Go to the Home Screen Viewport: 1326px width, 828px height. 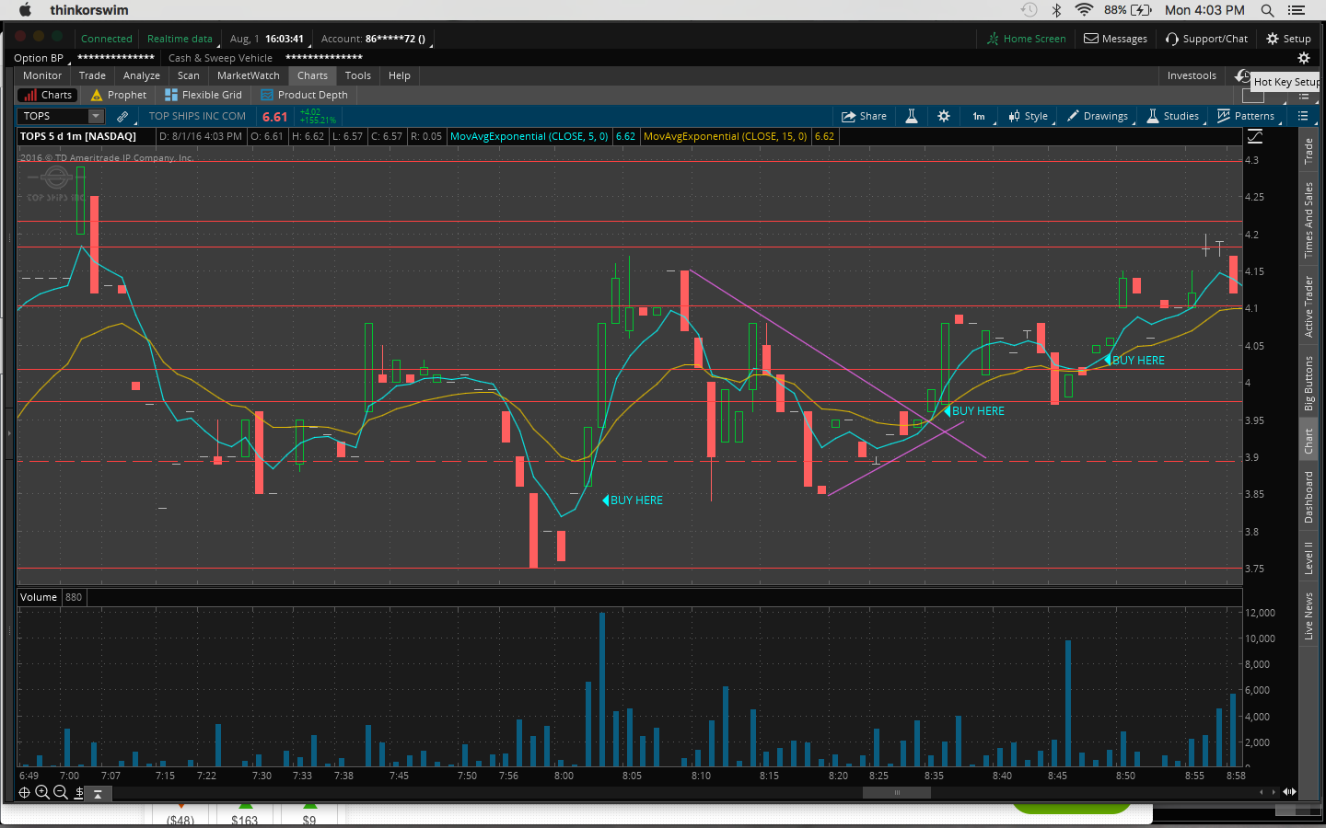tap(1026, 39)
